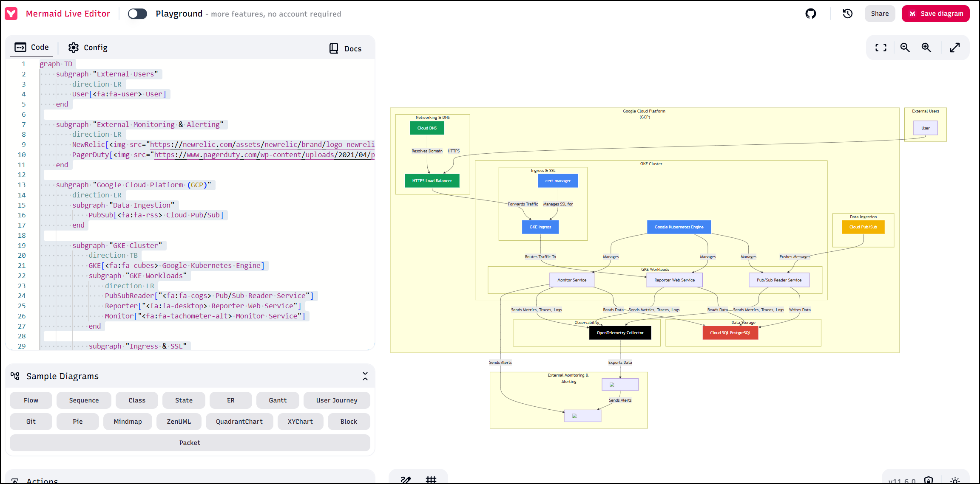
Task: Fit diagram to view with frame icon
Action: coord(881,48)
